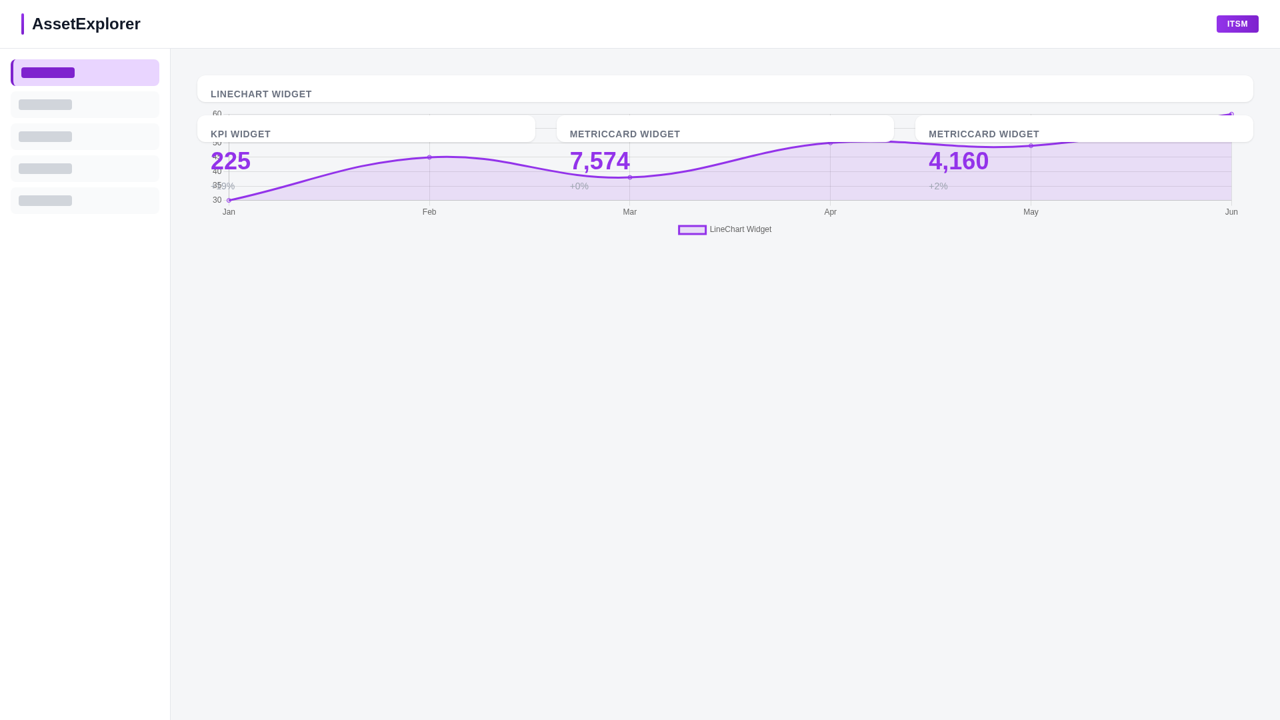Screen dimensions: 1280x720
Task: Select the highlighted first sidebar navigation item
Action: 85,73
